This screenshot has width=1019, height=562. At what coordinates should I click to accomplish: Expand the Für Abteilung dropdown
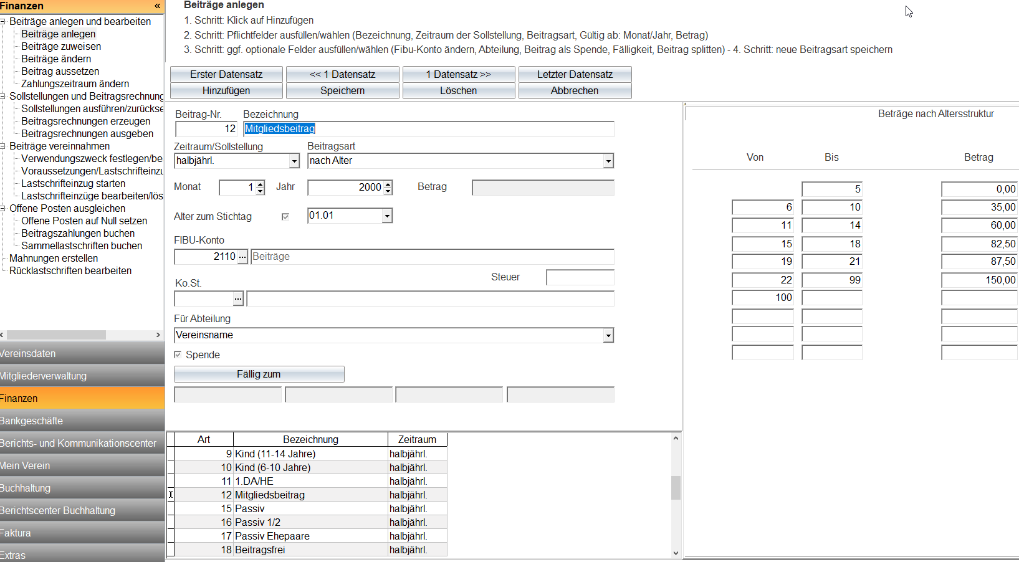(608, 336)
